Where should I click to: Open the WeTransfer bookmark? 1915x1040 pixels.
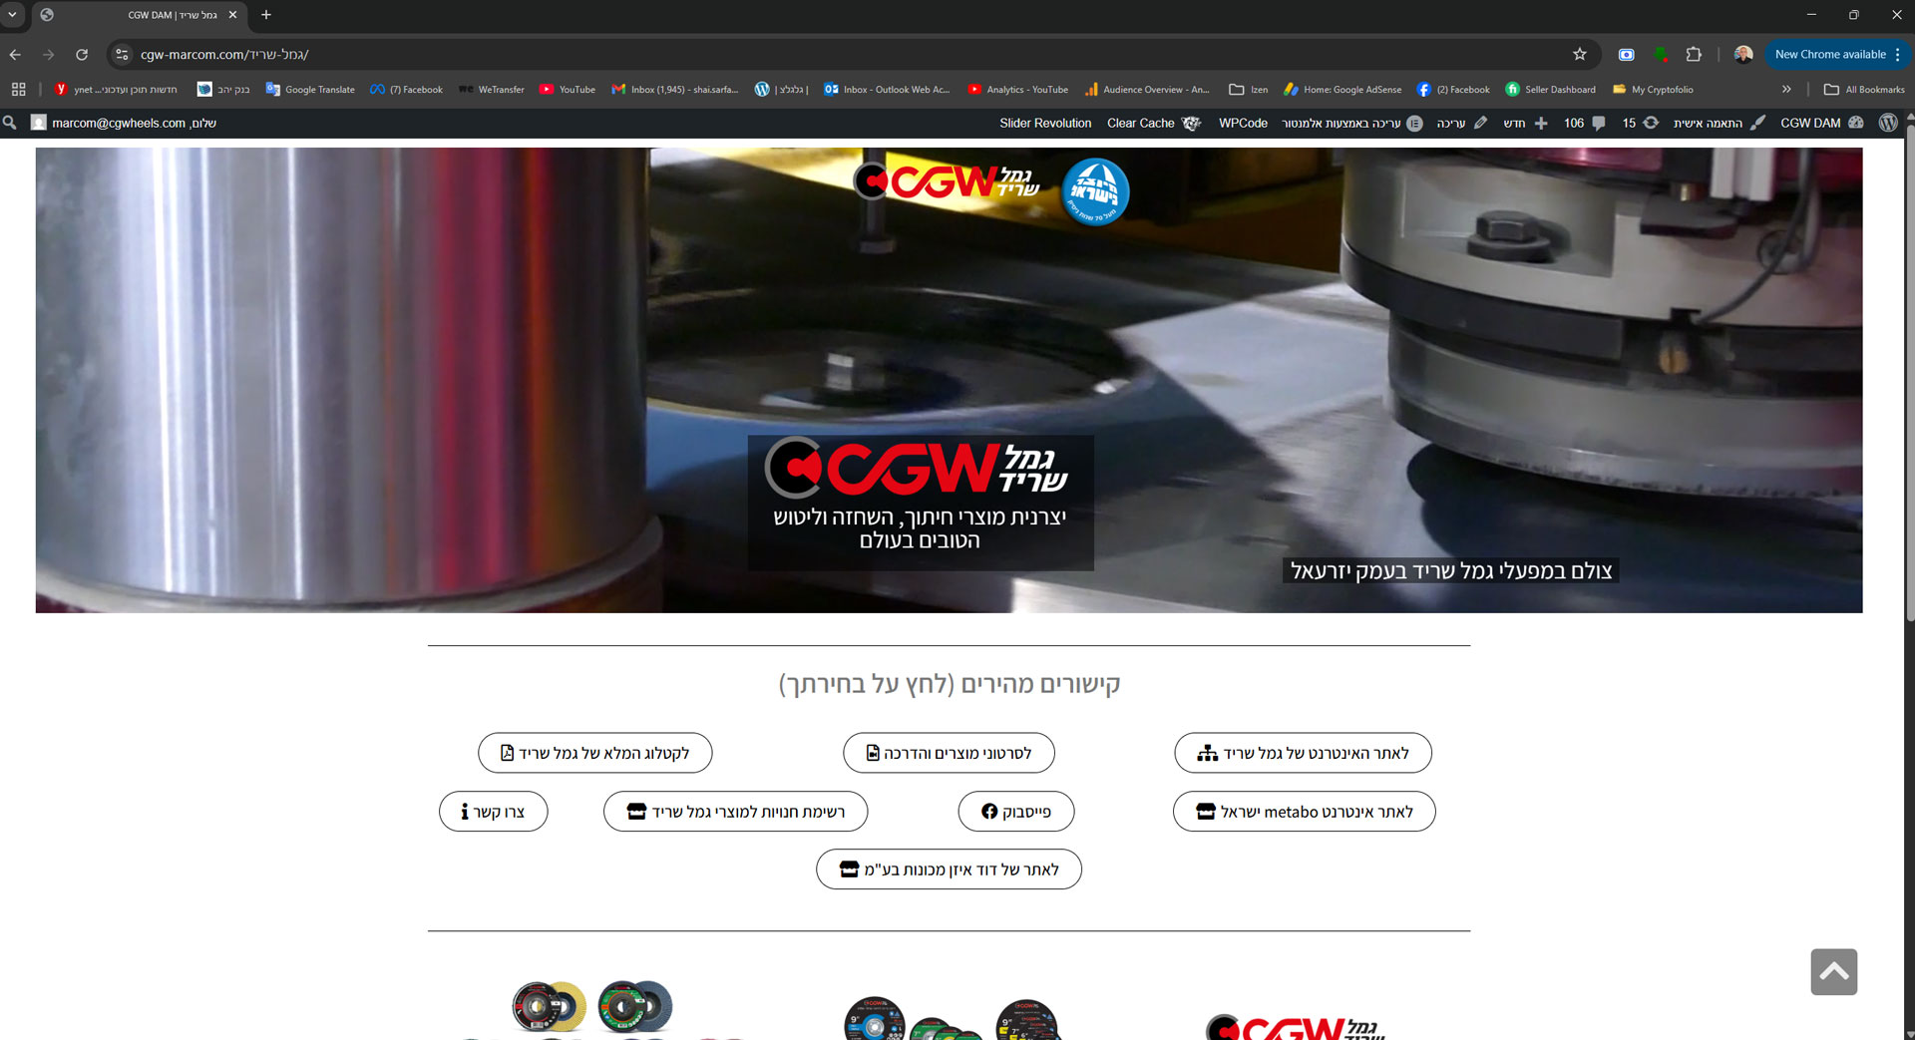point(492,89)
